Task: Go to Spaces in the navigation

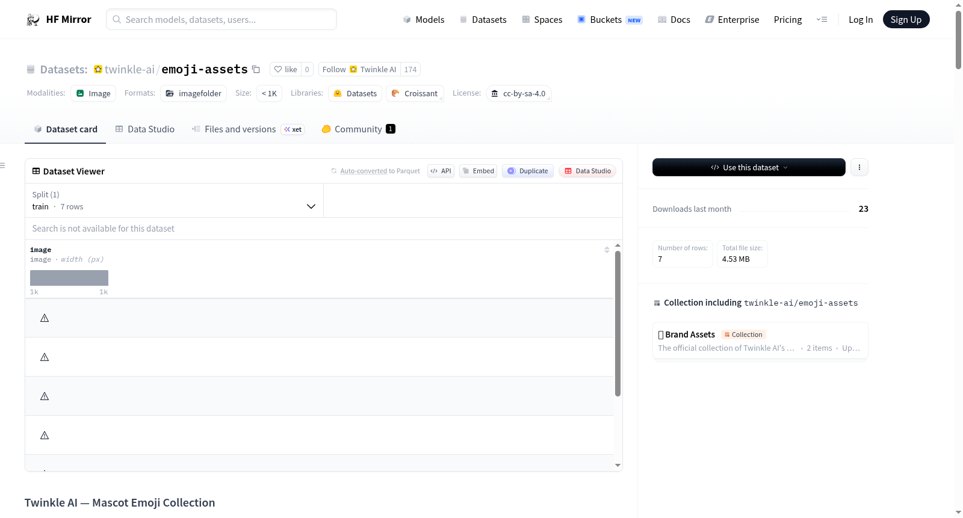Action: (542, 19)
